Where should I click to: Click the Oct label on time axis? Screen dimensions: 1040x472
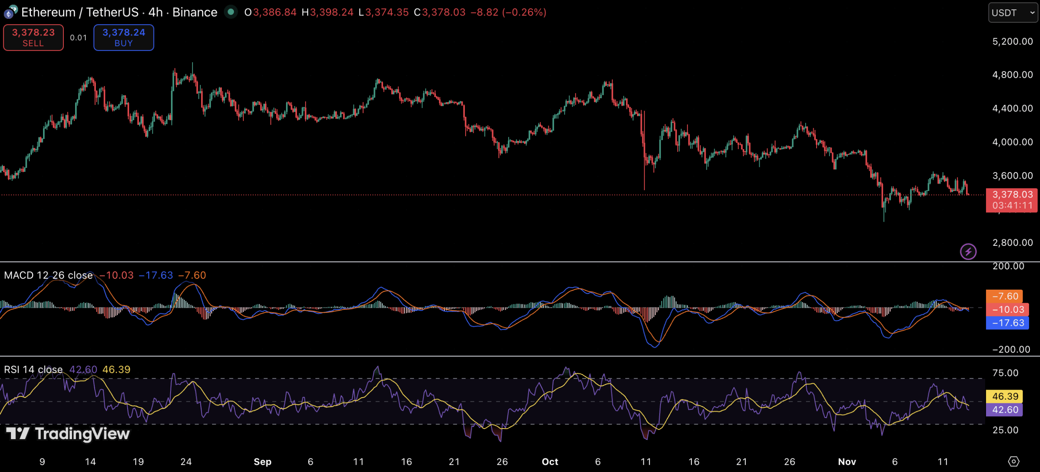(550, 462)
